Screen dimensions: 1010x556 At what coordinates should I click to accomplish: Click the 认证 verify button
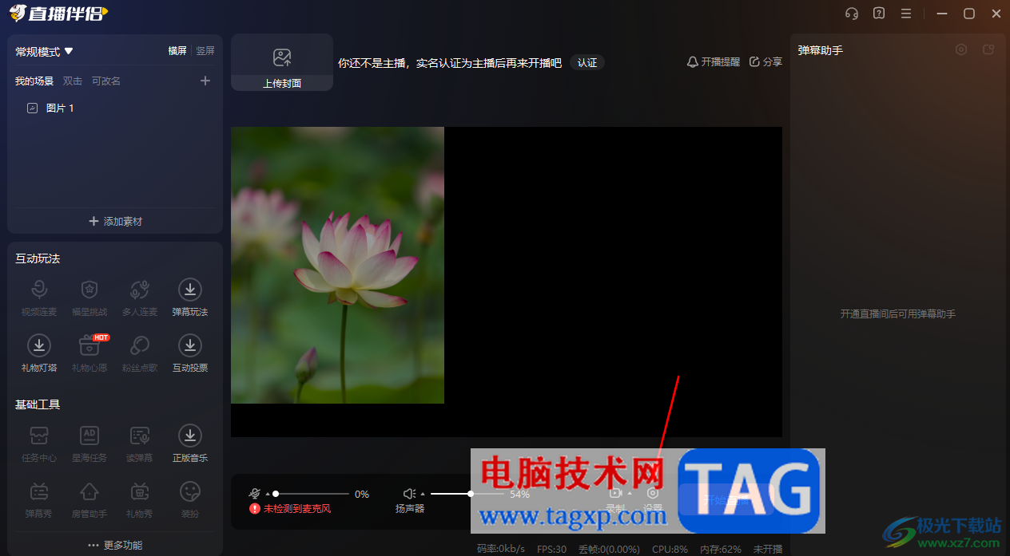(587, 62)
